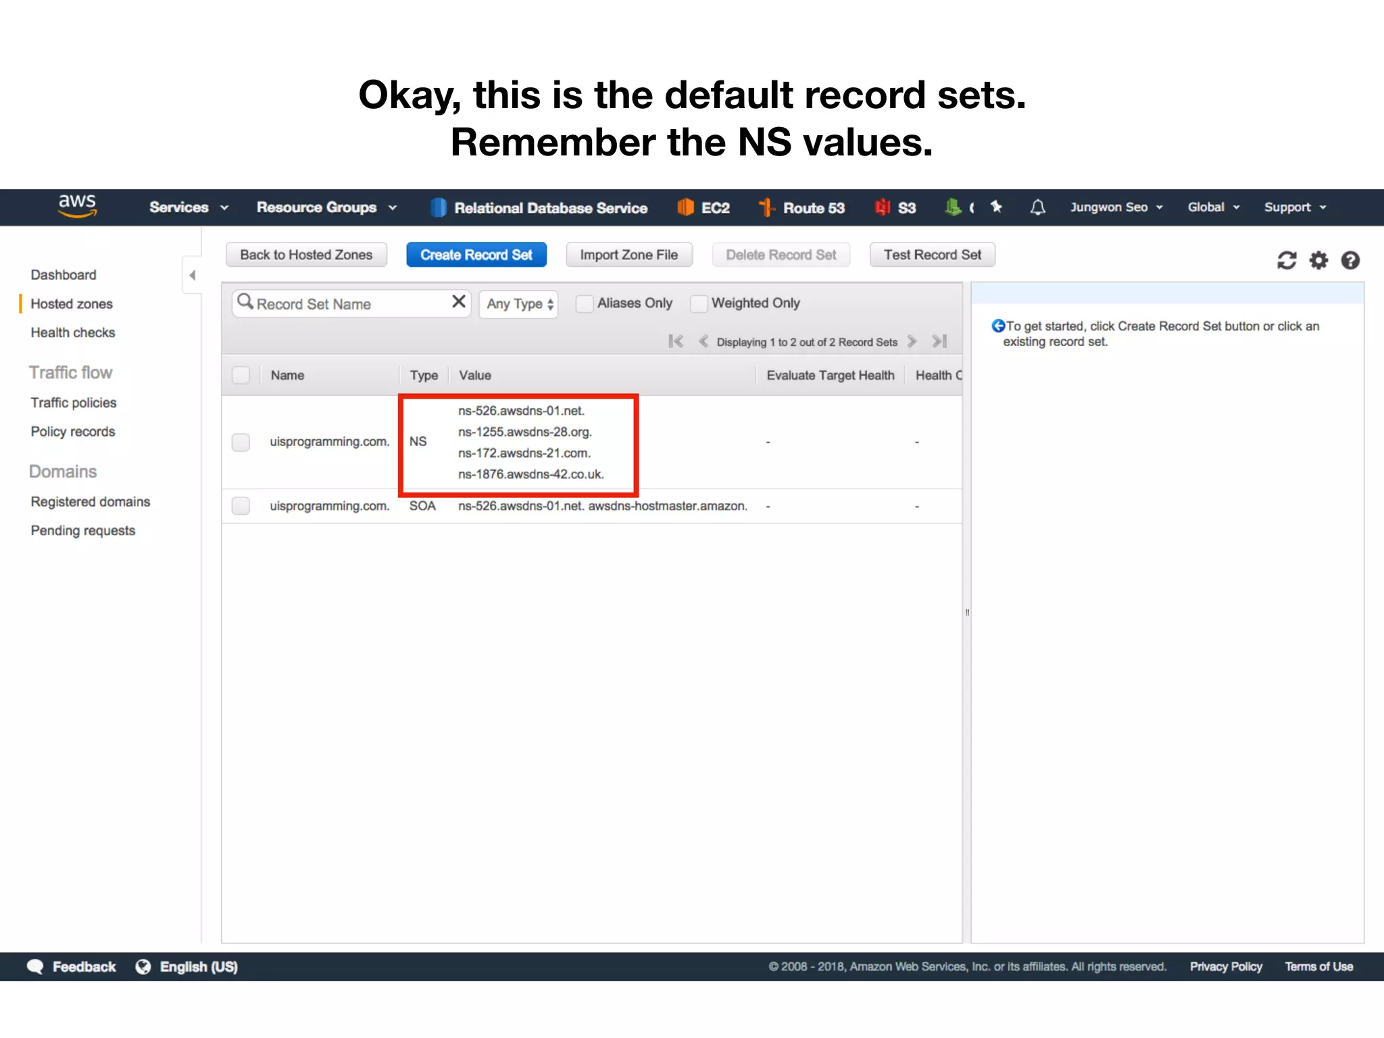
Task: Toggle the select-all header checkbox
Action: click(x=241, y=375)
